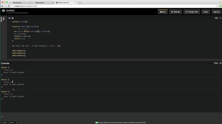Viewport: 222px width, 124px height.
Task: Close the second Reduxstagram tab
Action: [53, 3]
